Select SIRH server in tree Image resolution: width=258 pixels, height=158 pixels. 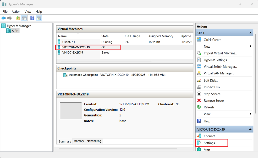pyautogui.click(x=15, y=31)
